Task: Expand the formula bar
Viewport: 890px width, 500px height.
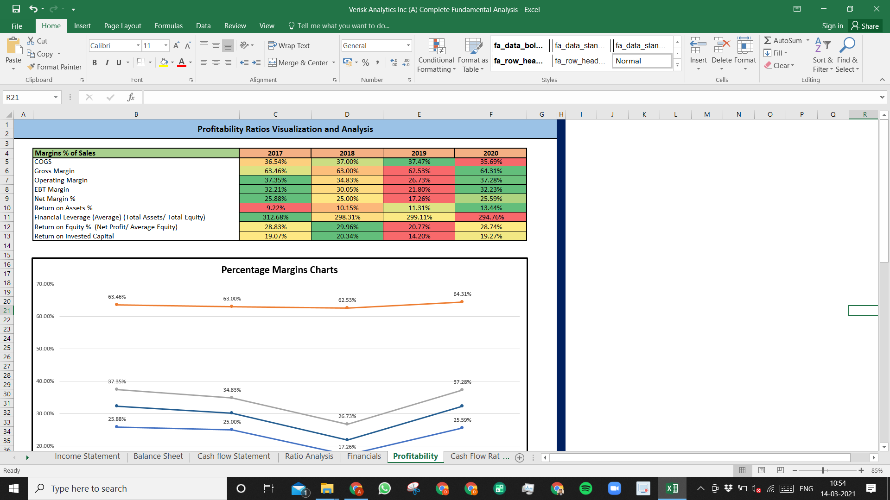Action: coord(882,97)
